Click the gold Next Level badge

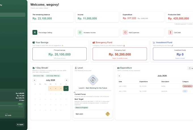108,114
